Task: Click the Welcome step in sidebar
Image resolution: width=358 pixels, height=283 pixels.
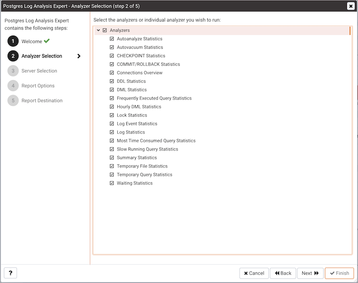Action: [x=32, y=41]
